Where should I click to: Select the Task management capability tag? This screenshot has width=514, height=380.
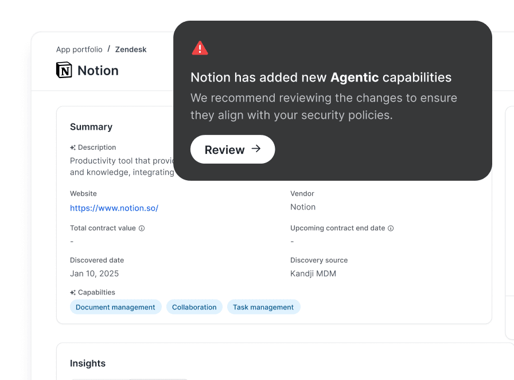coord(263,307)
